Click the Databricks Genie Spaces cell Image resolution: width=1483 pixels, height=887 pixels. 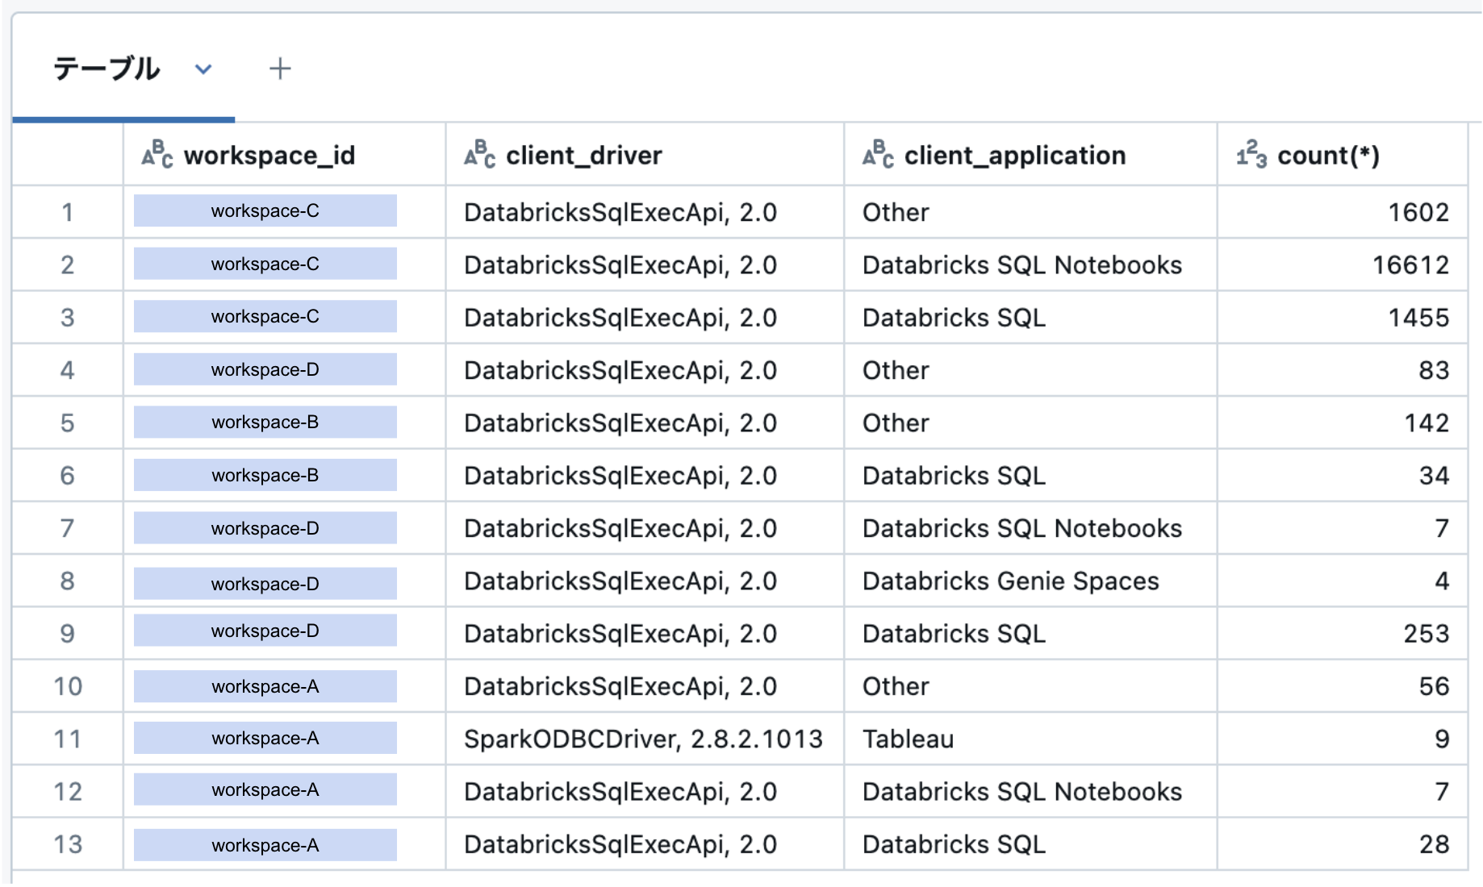1010,581
